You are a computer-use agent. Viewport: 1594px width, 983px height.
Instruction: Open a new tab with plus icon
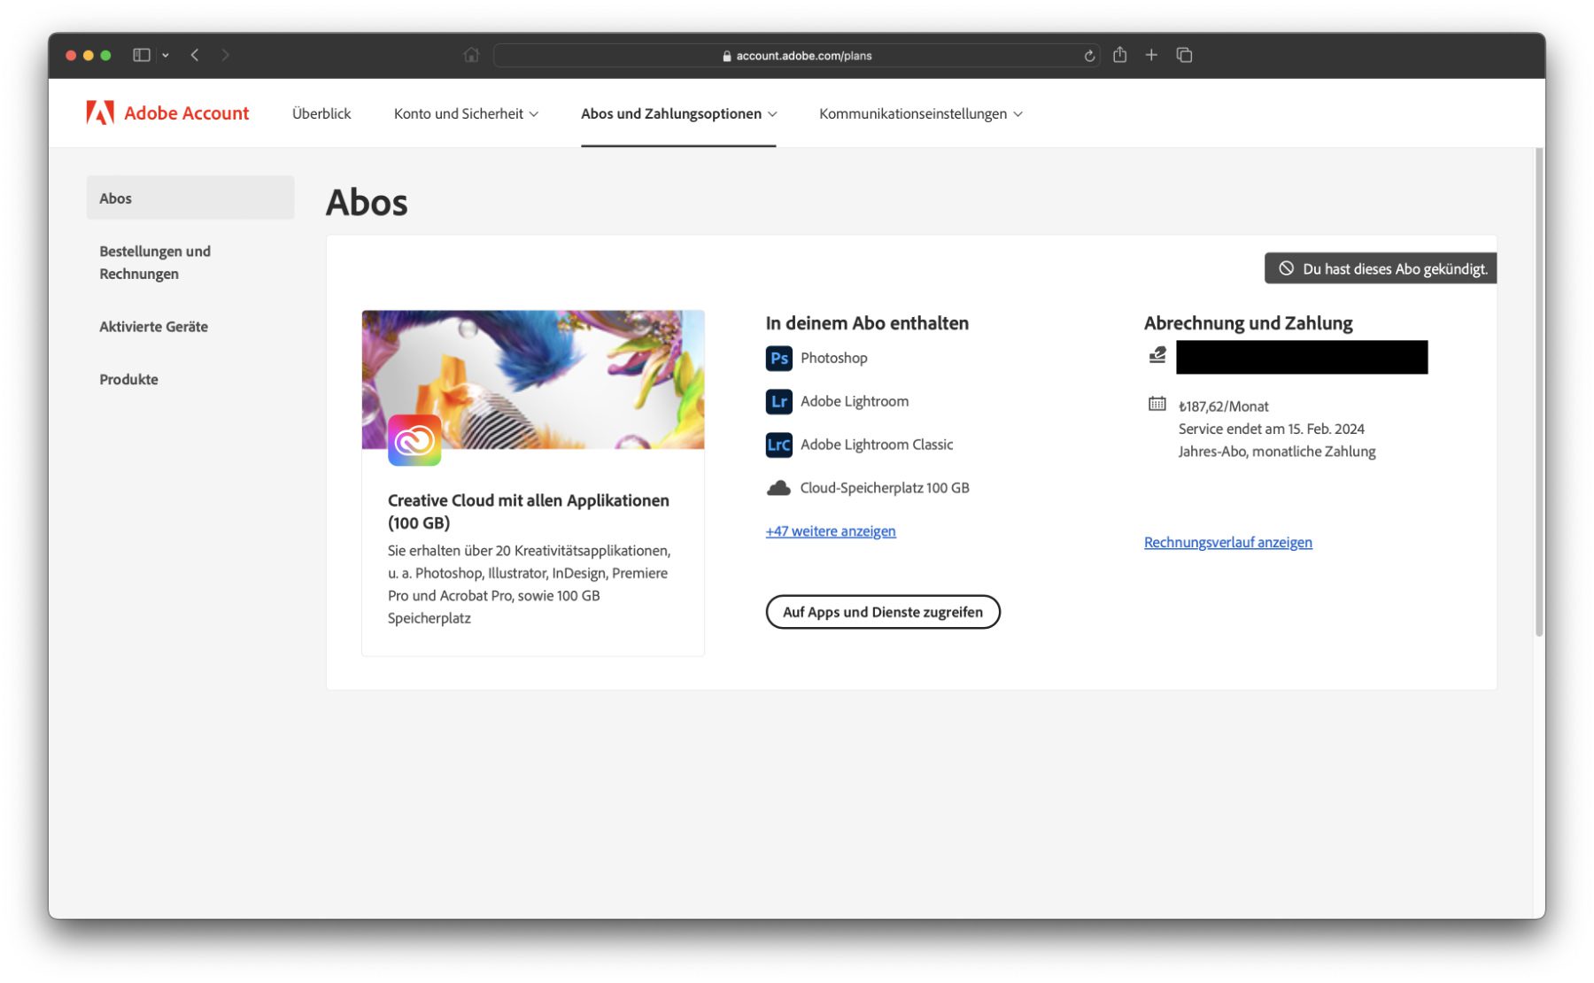[x=1151, y=55]
